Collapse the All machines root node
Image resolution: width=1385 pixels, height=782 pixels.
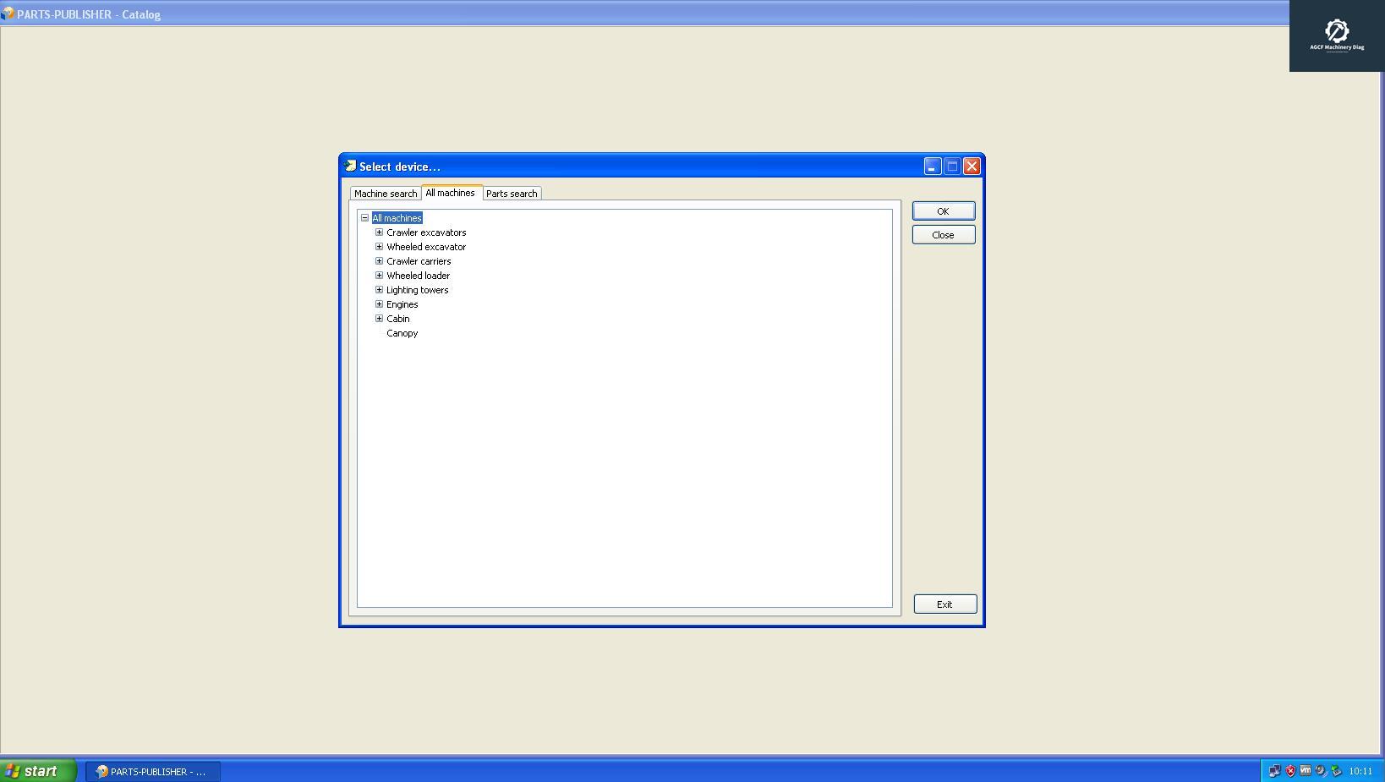[364, 218]
